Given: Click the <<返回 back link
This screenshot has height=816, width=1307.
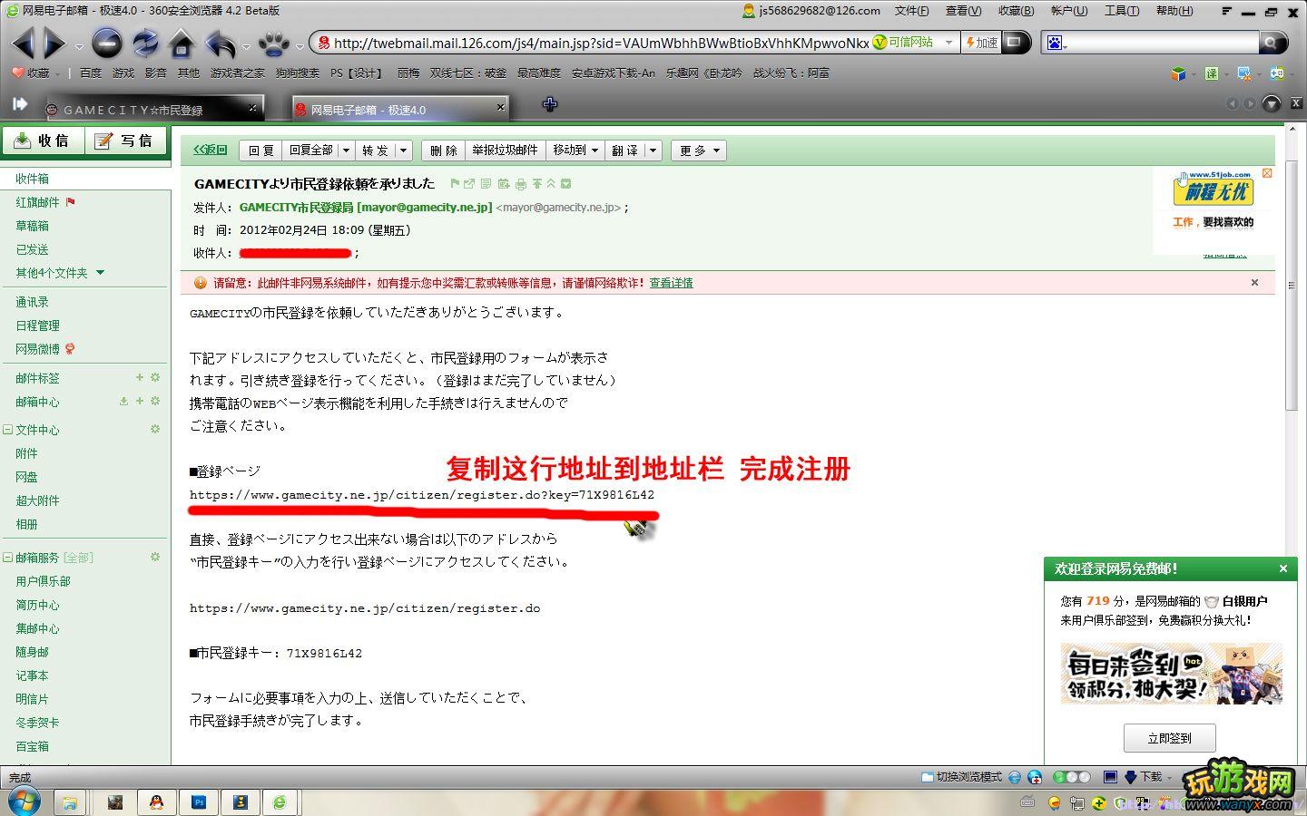Looking at the screenshot, I should click(x=210, y=150).
